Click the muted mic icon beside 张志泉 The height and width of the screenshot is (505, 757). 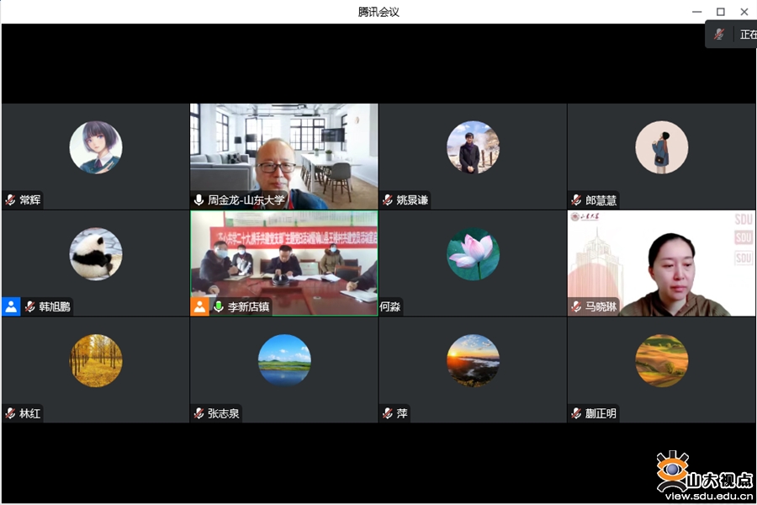click(x=199, y=413)
